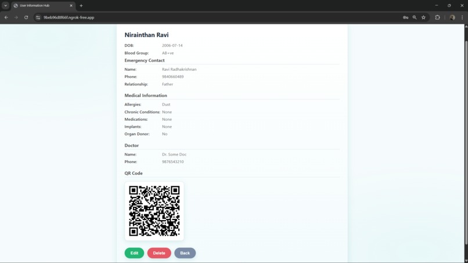The height and width of the screenshot is (263, 468).
Task: Open the tab search dropdown arrow
Action: pos(5,5)
